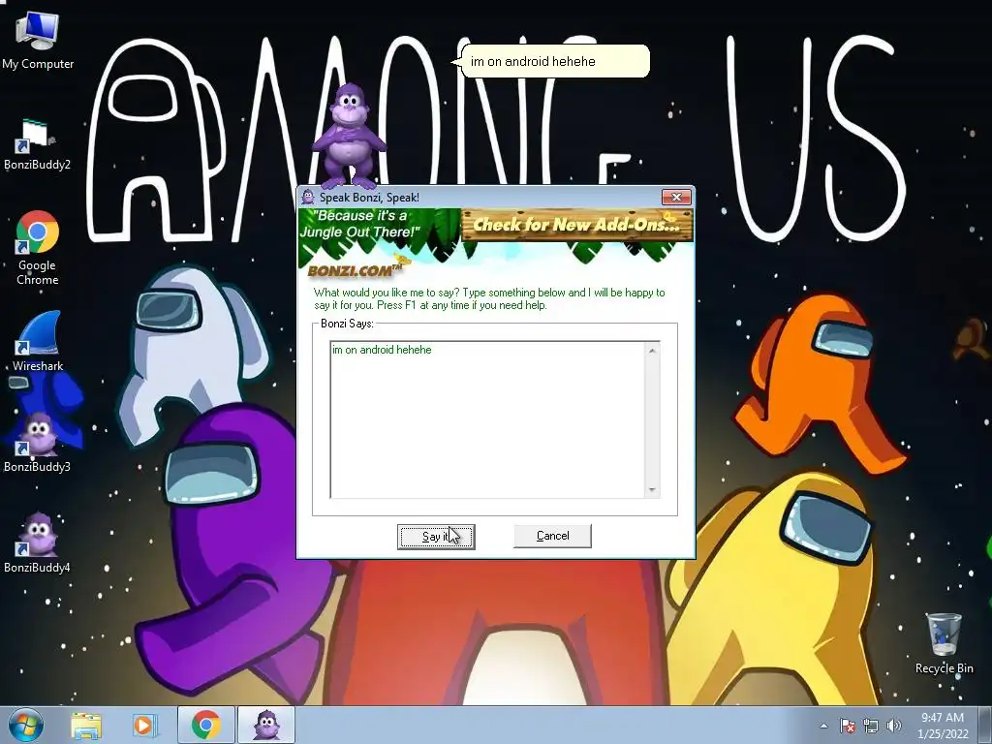Click the text box scroll up arrow

(x=652, y=351)
